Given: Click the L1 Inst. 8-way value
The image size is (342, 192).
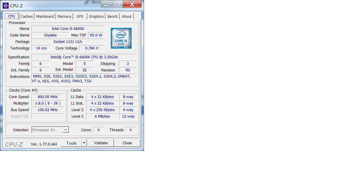Looking at the screenshot, I should point(128,103).
